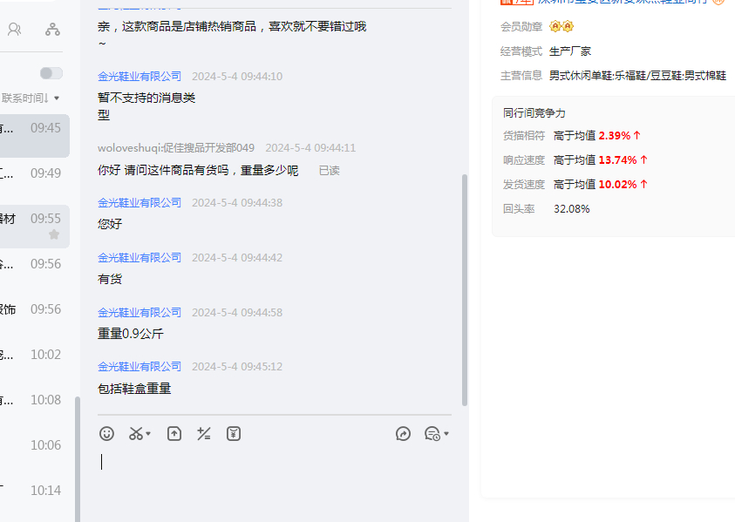Click the 同行间竞争力 heading
This screenshot has width=735, height=522.
click(x=534, y=113)
